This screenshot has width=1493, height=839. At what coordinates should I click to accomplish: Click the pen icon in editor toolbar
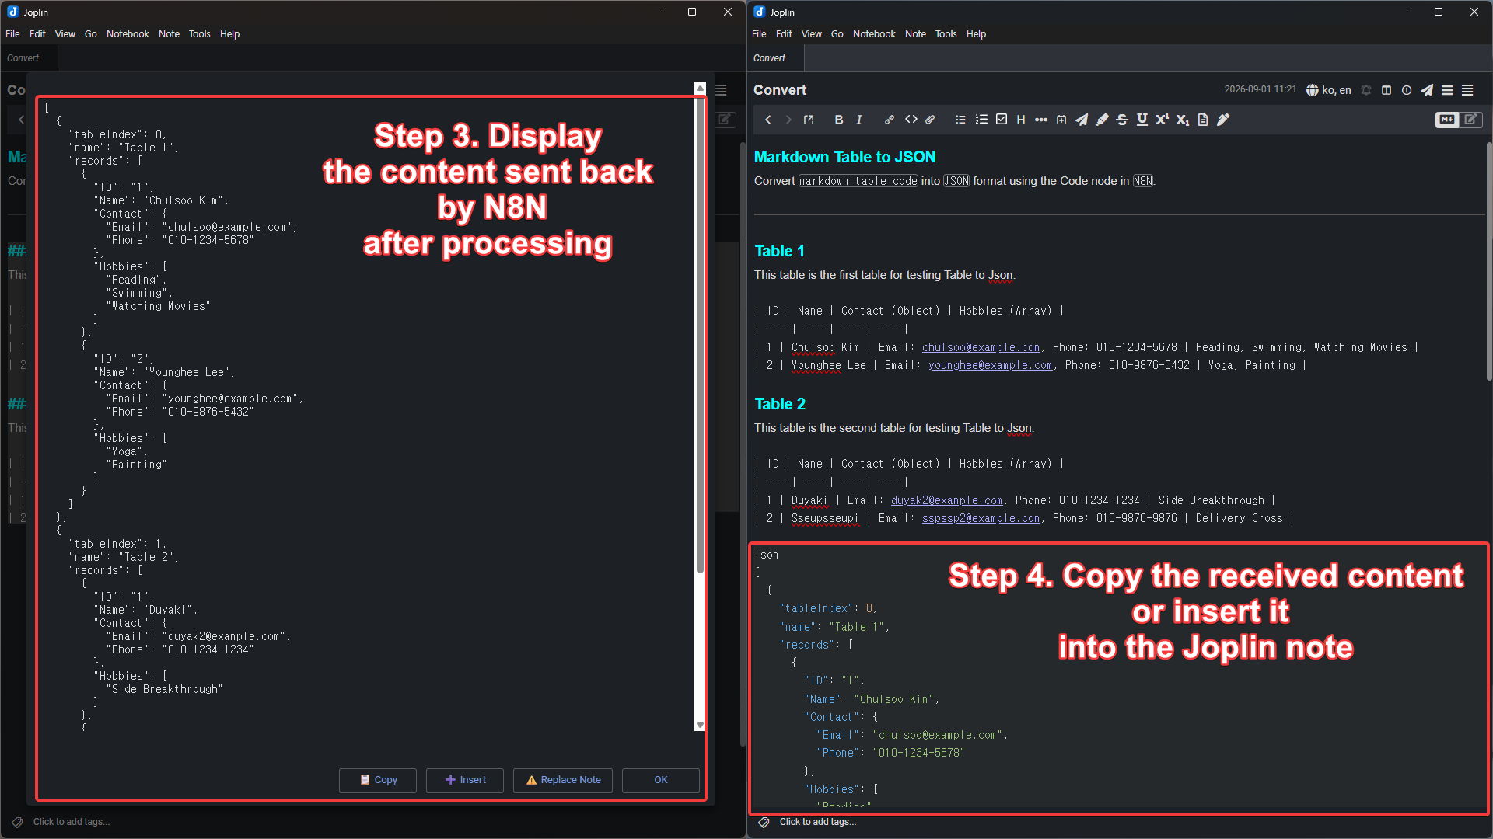[1223, 120]
